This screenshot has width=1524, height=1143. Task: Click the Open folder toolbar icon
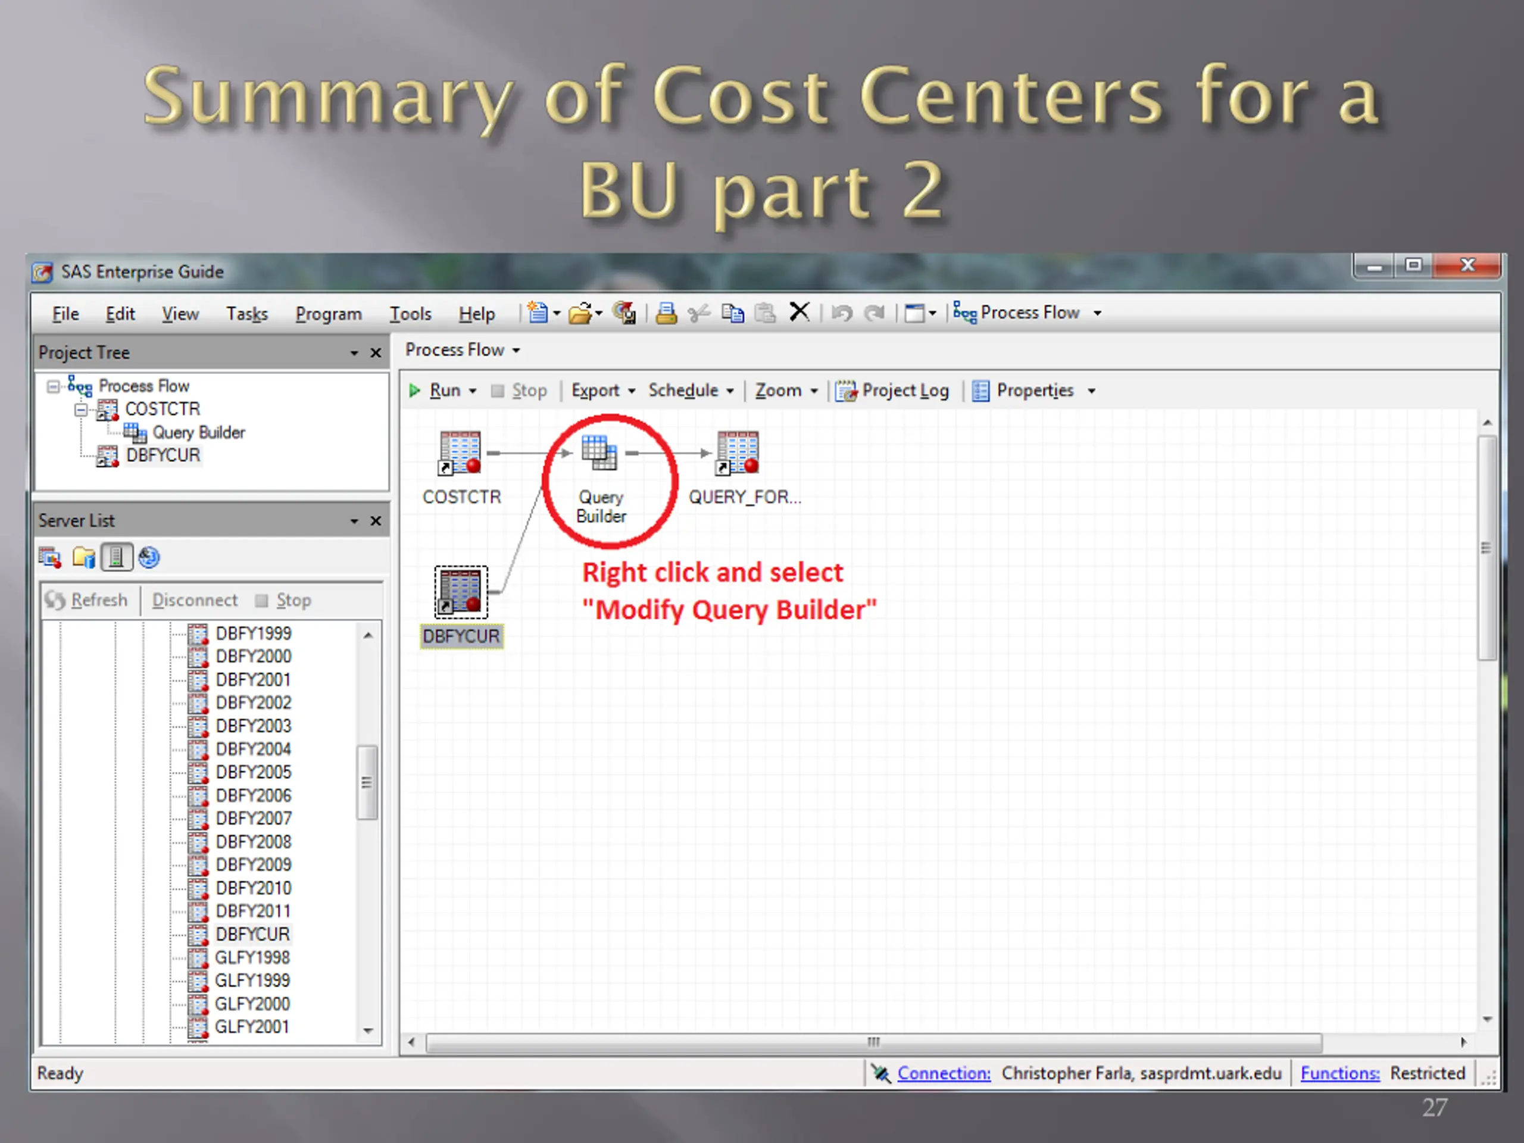(581, 314)
